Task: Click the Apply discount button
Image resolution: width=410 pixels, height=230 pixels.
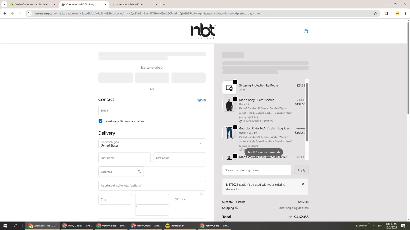Action: pyautogui.click(x=301, y=170)
